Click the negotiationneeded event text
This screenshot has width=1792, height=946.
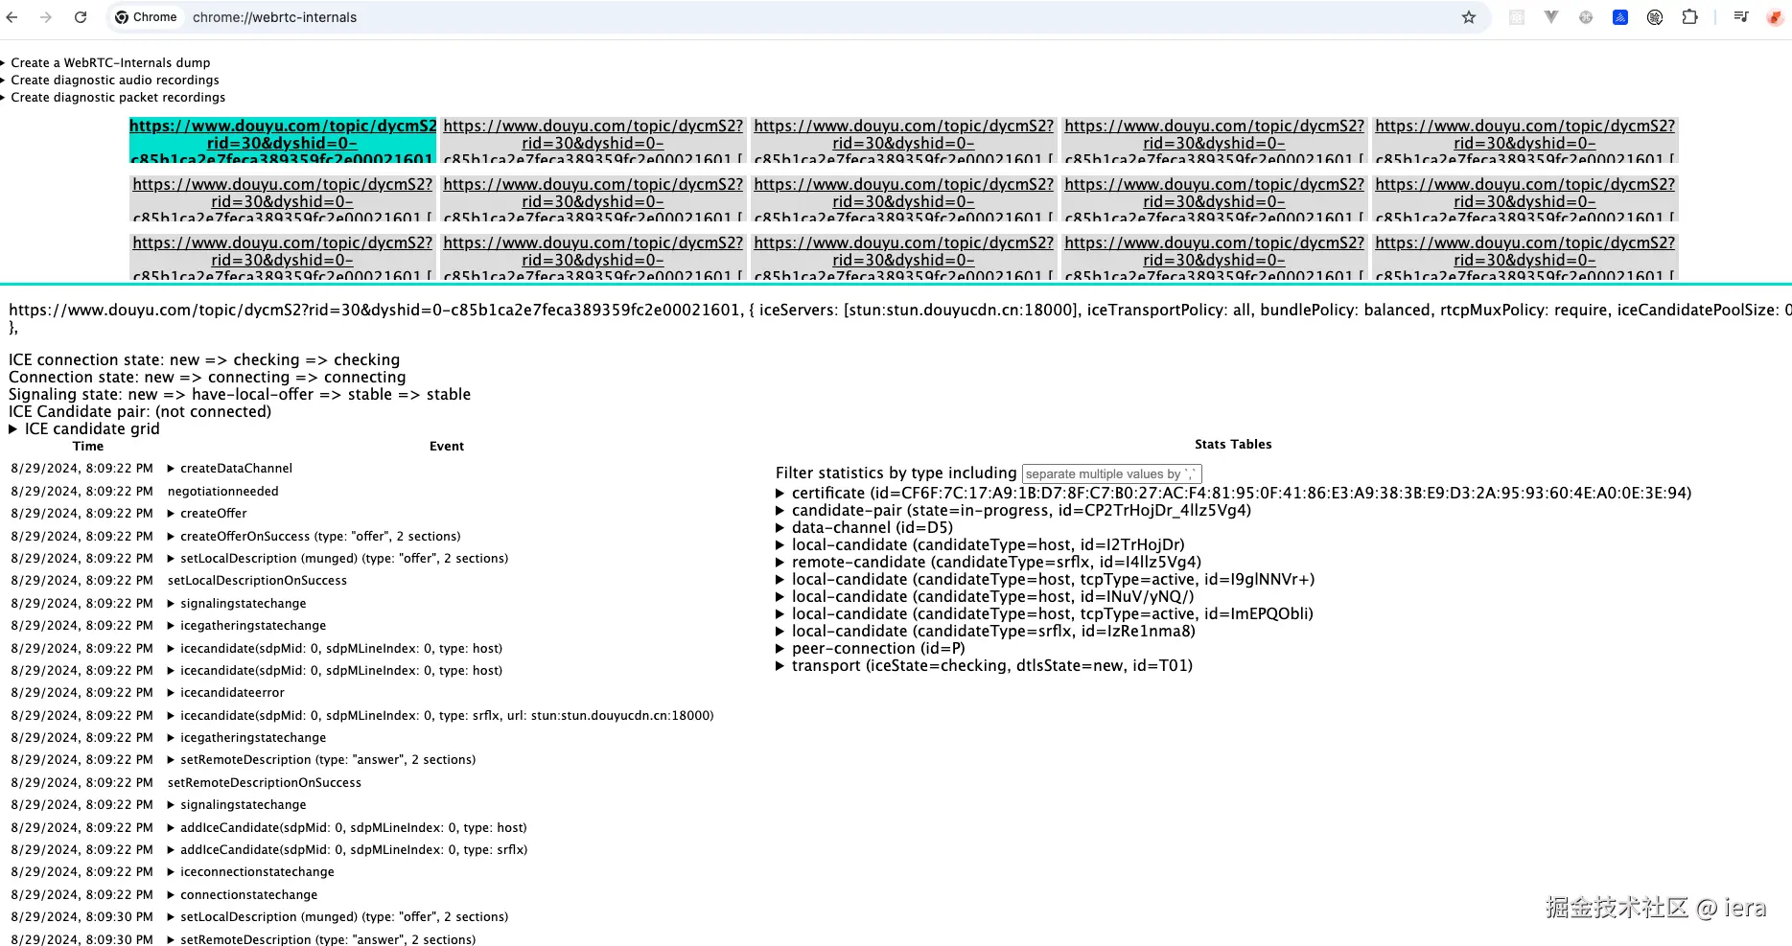pos(223,492)
